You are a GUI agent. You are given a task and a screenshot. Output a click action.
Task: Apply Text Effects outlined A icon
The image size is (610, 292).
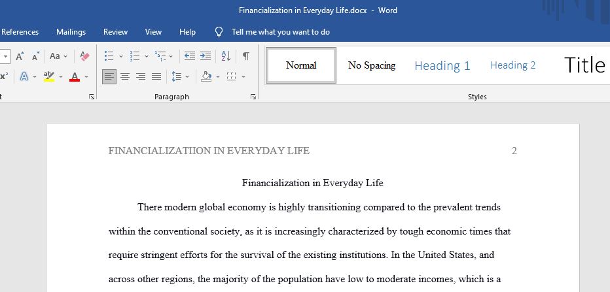pos(24,76)
